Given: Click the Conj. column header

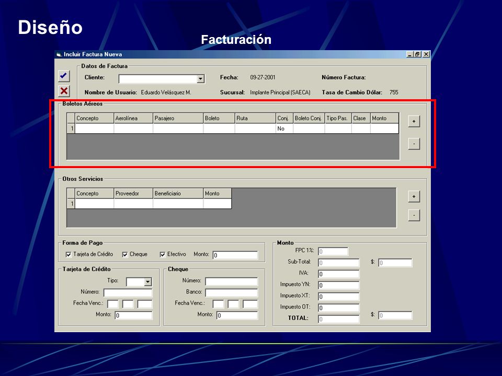Looking at the screenshot, I should click(284, 119).
